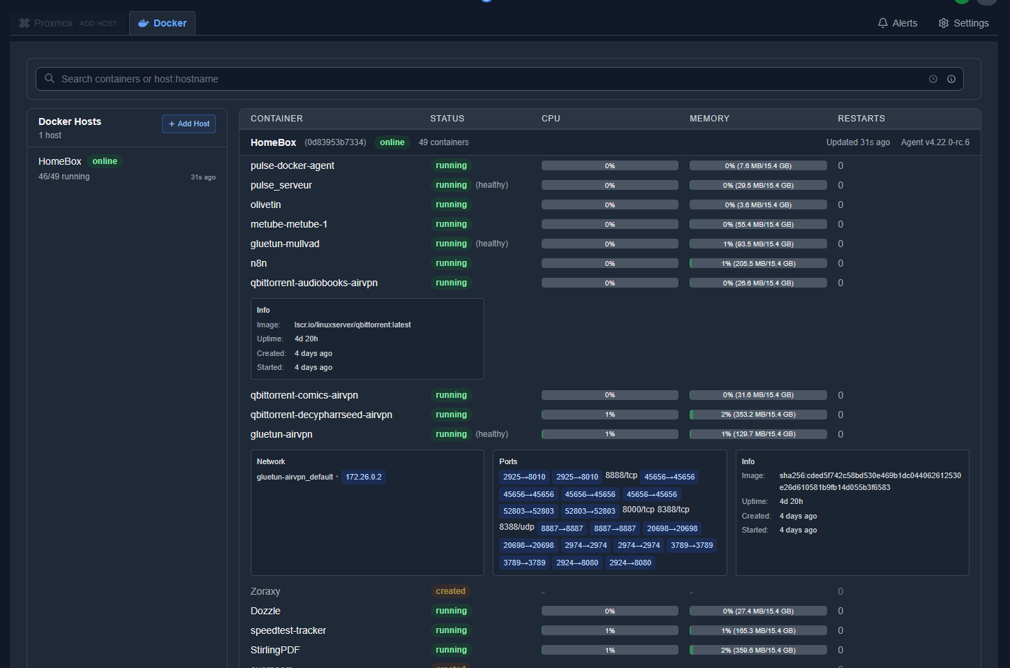Click the Dozzle CPU usage bar
This screenshot has width=1010, height=668.
609,611
